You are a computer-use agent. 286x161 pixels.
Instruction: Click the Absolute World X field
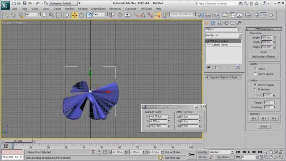158,116
